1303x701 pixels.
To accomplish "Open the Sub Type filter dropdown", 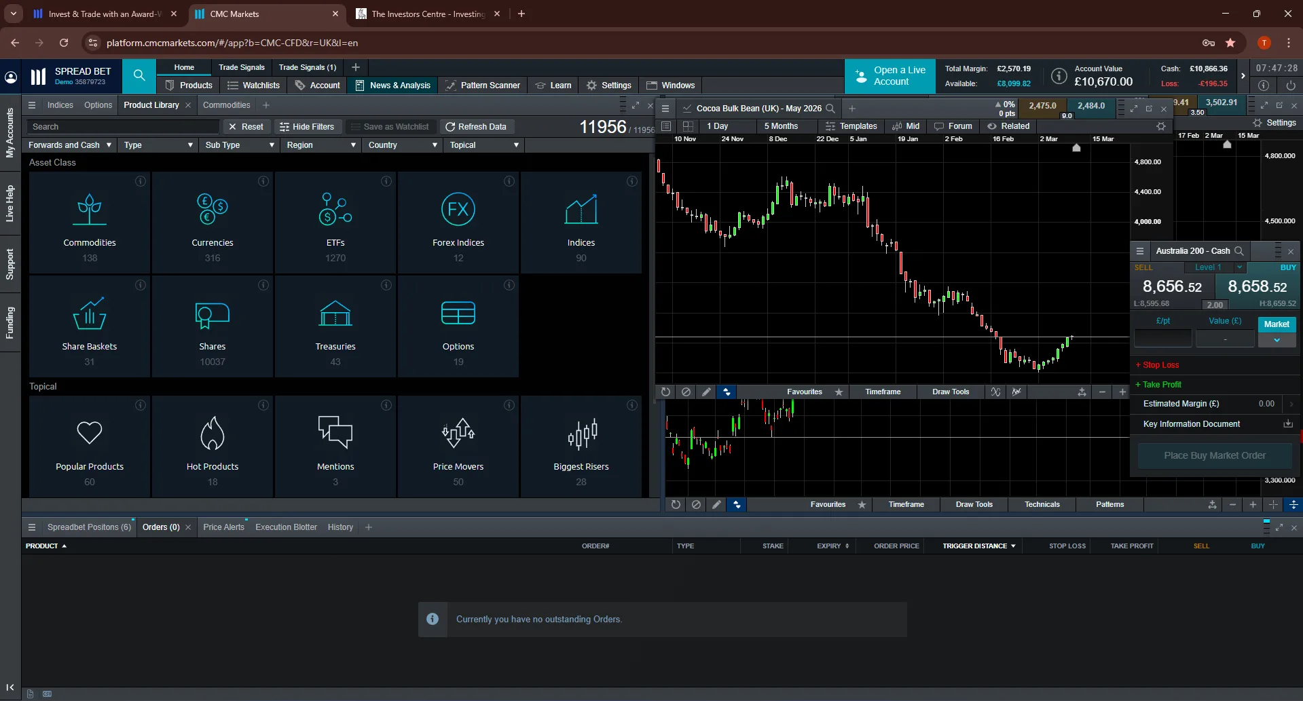I will [x=240, y=145].
